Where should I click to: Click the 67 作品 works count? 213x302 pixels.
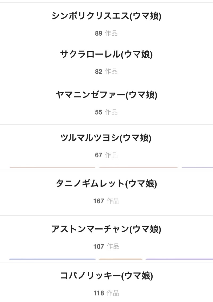(x=106, y=155)
